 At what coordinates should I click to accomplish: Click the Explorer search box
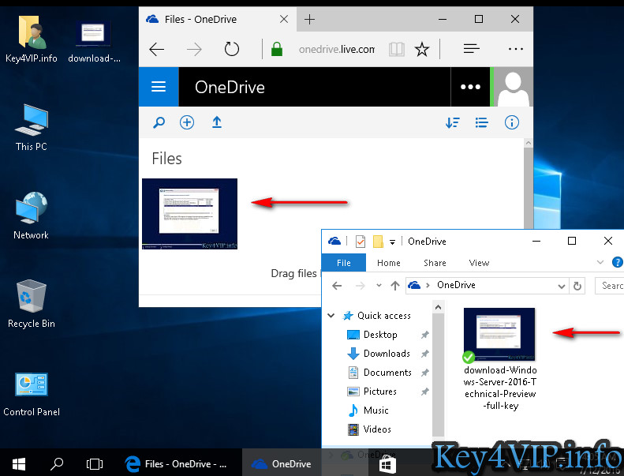[610, 286]
